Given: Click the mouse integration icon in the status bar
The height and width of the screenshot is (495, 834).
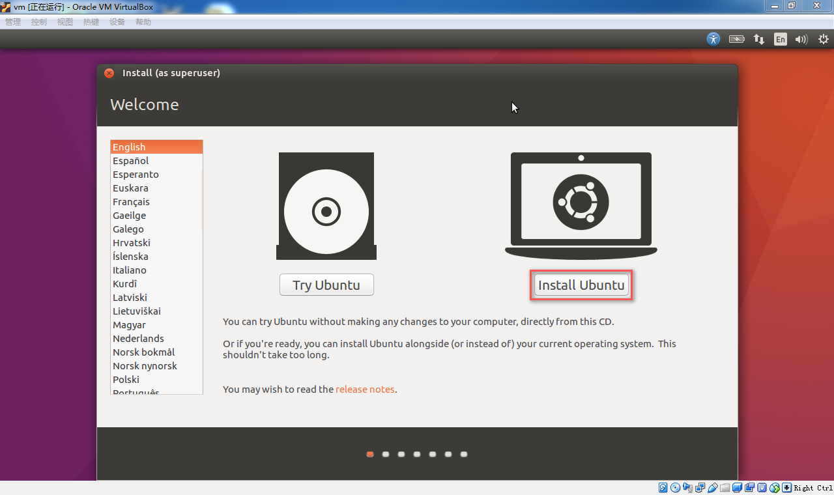Looking at the screenshot, I should pyautogui.click(x=774, y=487).
